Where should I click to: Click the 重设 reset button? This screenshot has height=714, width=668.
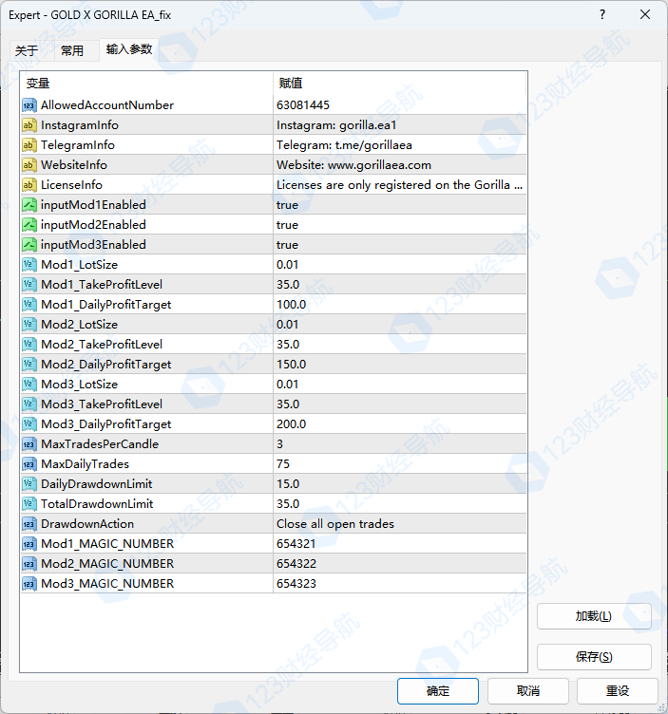coord(618,691)
